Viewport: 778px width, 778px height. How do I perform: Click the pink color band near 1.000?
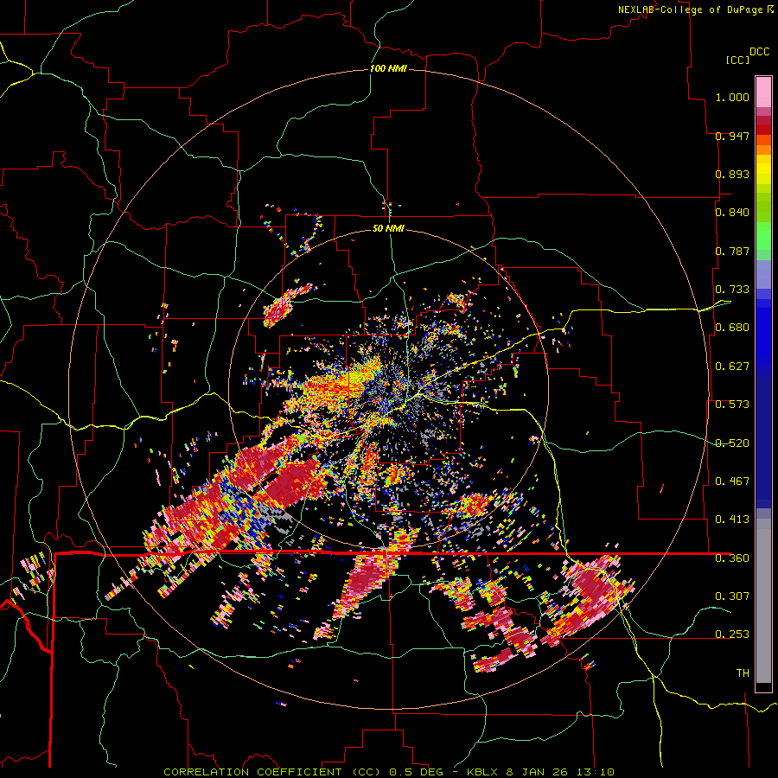point(763,92)
